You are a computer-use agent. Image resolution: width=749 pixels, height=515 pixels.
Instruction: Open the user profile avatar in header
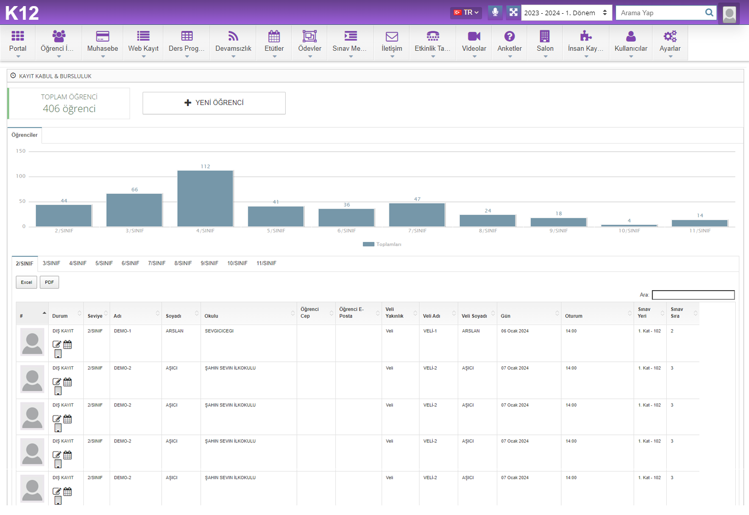coord(729,14)
